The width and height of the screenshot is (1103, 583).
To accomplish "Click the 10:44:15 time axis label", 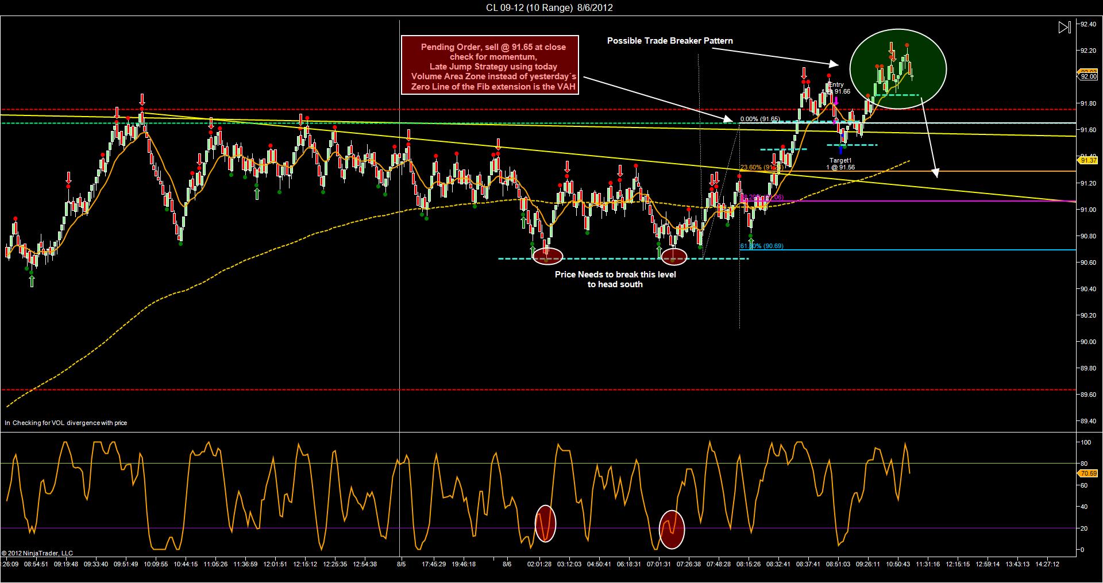I will 185,564.
